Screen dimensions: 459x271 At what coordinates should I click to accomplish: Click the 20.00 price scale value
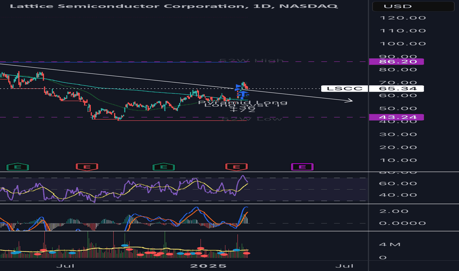pyautogui.click(x=398, y=147)
